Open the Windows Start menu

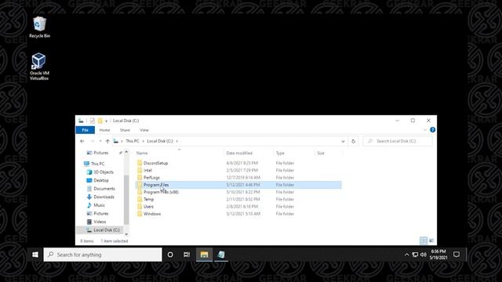(35, 255)
